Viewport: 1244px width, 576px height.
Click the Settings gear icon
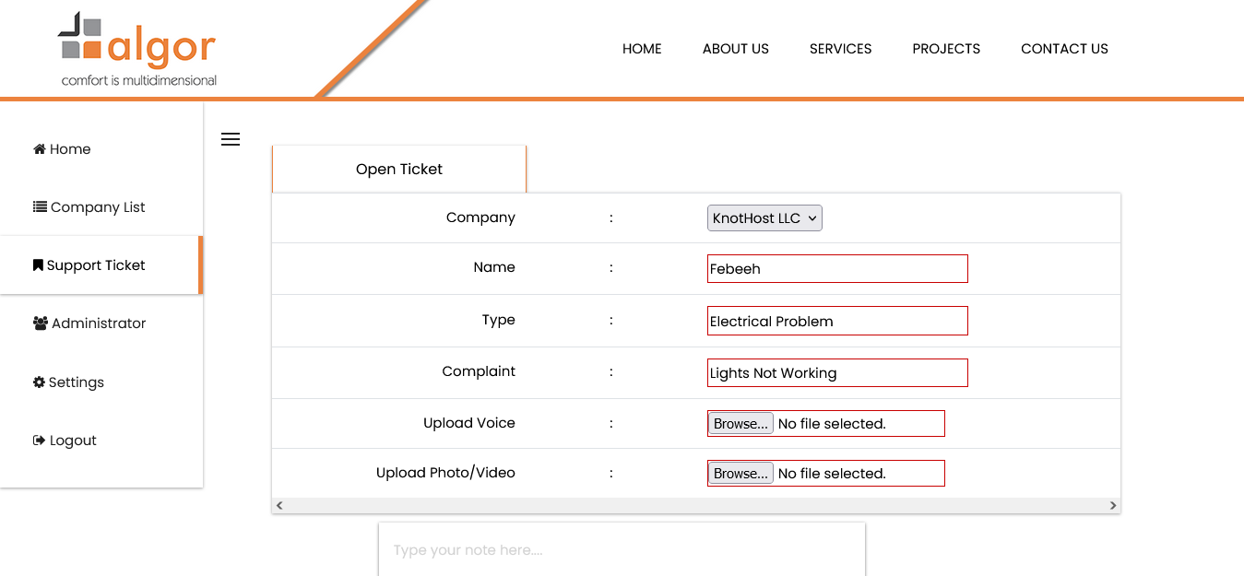(x=39, y=382)
